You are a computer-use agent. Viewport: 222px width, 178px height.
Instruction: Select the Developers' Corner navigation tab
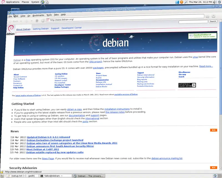pyautogui.click(x=72, y=28)
